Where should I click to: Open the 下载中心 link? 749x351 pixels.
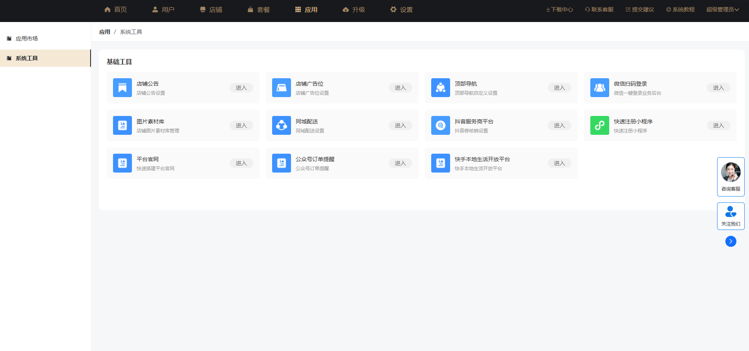point(560,9)
